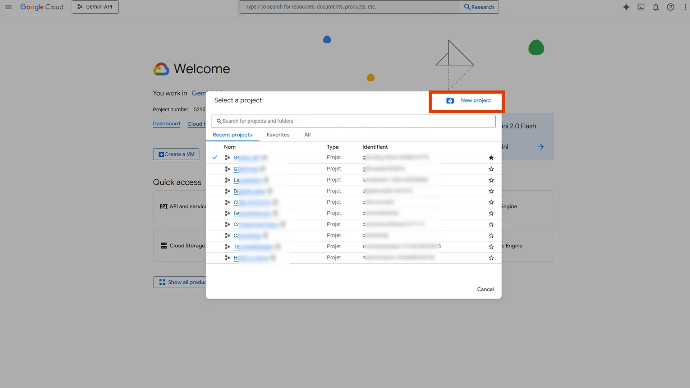This screenshot has height=388, width=690.
Task: Switch to the Favorites tab
Action: [278, 135]
